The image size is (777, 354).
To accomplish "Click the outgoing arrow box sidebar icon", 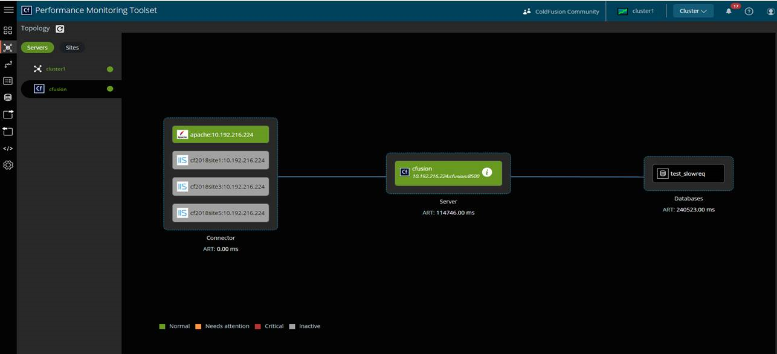I will click(8, 114).
